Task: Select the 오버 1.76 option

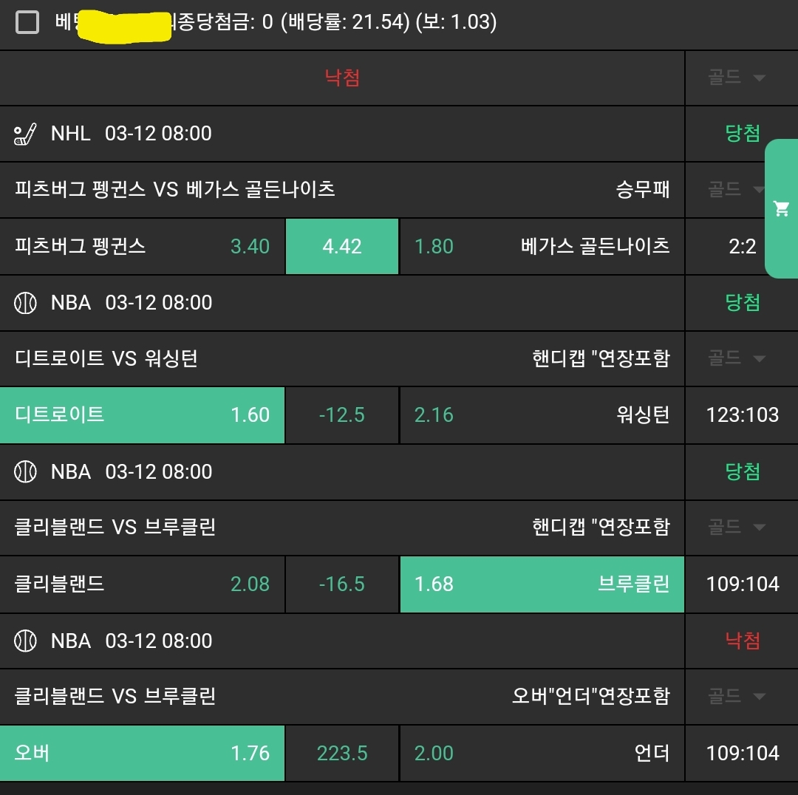Action: point(142,754)
